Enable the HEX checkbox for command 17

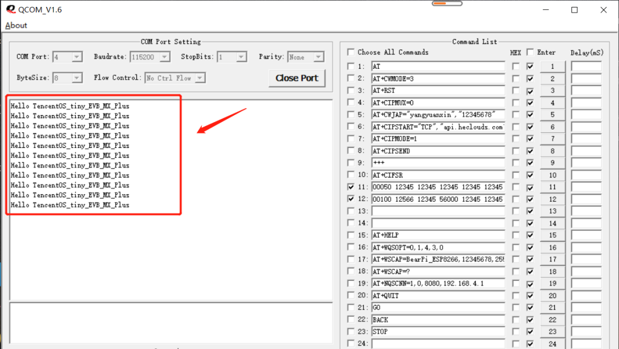tap(516, 259)
